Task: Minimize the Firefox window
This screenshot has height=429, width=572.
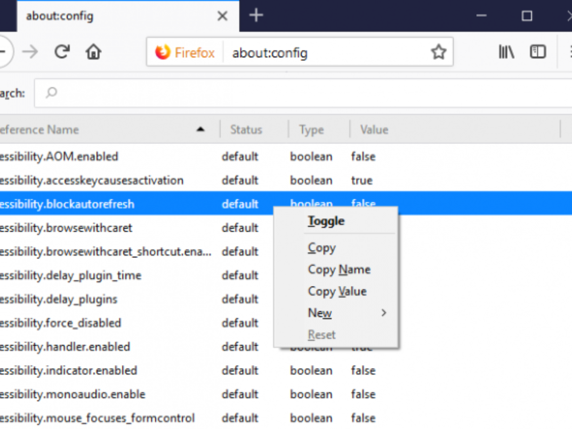Action: pos(482,16)
